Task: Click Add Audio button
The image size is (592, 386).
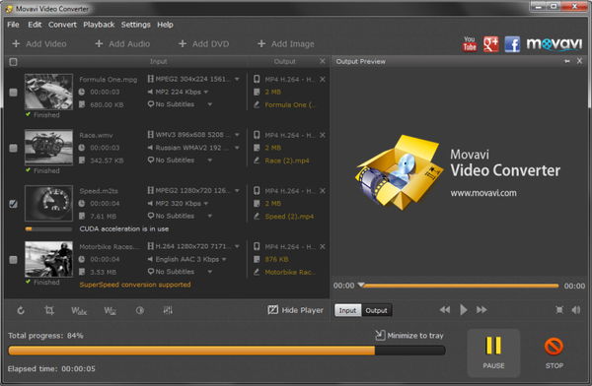Action: 122,44
